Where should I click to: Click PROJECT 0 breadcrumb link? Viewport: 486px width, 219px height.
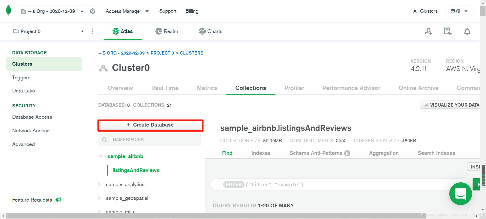pyautogui.click(x=162, y=53)
